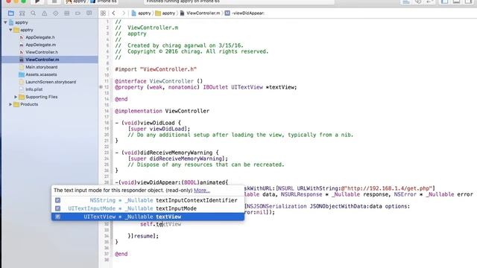Click the self.textView code being typed
This screenshot has width=477, height=268.
161,224
